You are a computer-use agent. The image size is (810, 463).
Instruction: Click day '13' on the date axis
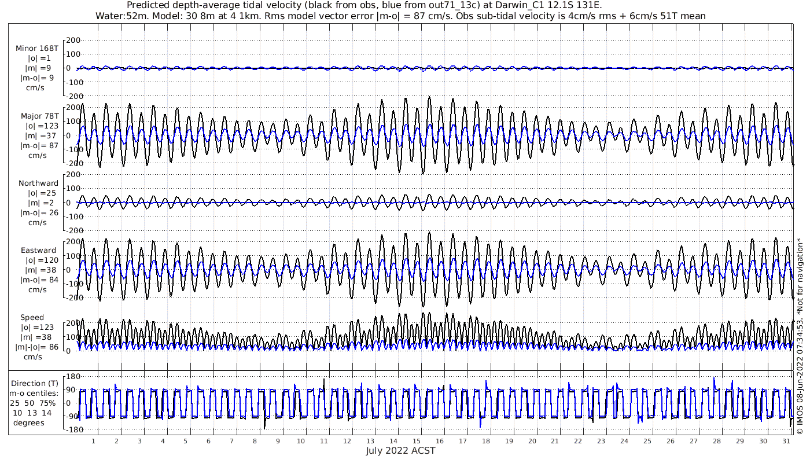[370, 441]
